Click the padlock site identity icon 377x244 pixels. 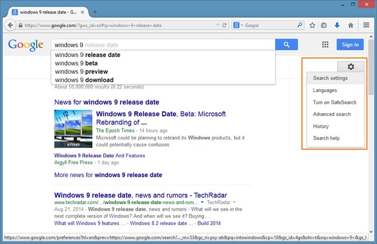20,25
